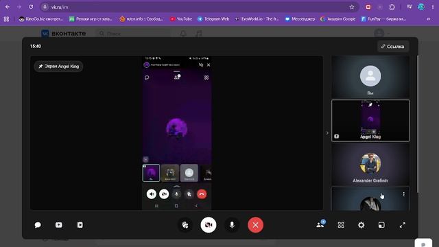Select your own Вы participant tile
This screenshot has height=247, width=439.
(x=370, y=77)
